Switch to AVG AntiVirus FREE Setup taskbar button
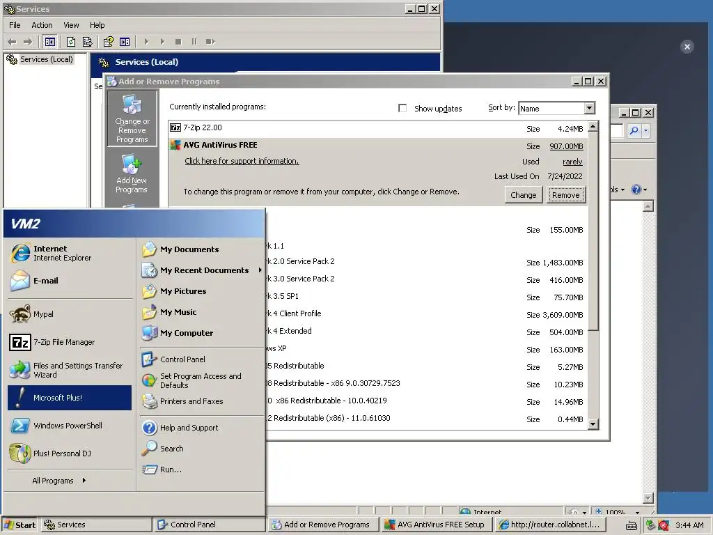Viewport: 713px width, 535px height. click(437, 525)
